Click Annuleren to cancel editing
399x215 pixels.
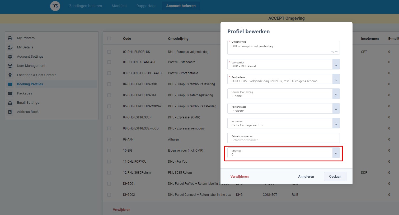[306, 177]
